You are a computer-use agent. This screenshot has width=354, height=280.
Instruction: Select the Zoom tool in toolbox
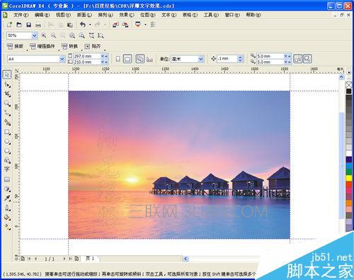7,103
